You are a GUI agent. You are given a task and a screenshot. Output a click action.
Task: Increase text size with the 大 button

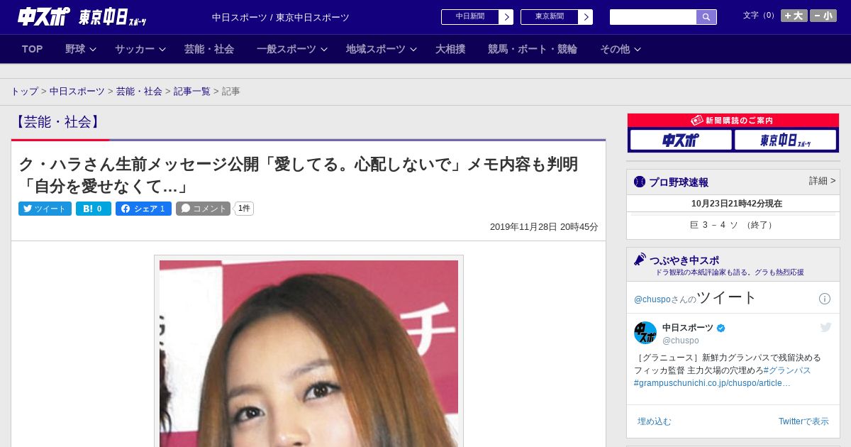click(794, 16)
